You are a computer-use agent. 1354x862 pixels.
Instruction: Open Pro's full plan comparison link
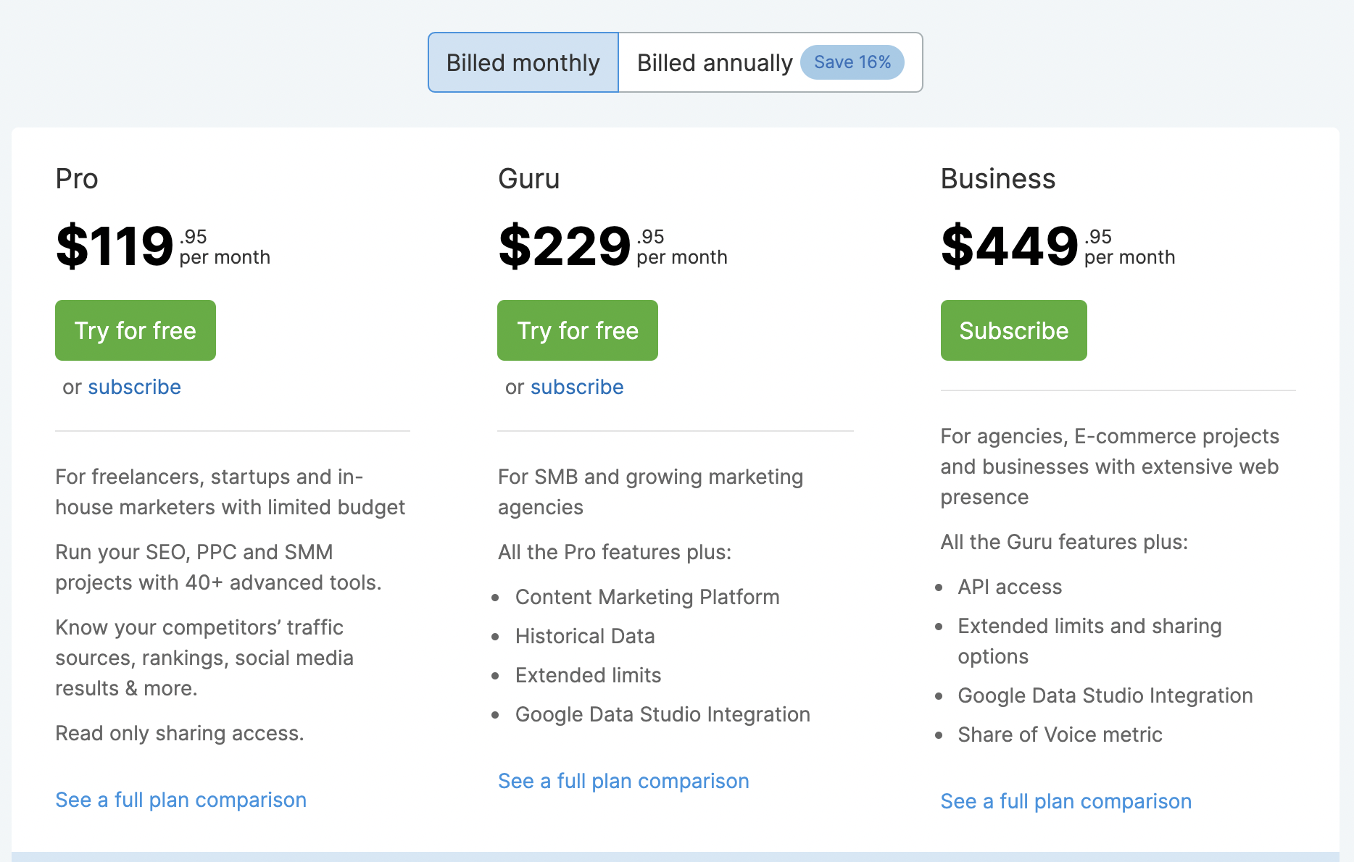click(181, 800)
